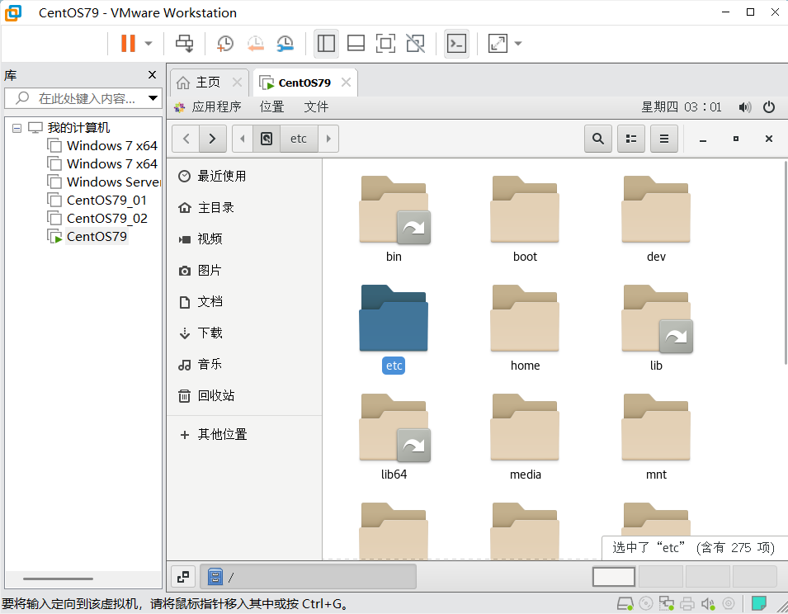This screenshot has width=788, height=614.
Task: Close the 主页 tab
Action: 237,83
